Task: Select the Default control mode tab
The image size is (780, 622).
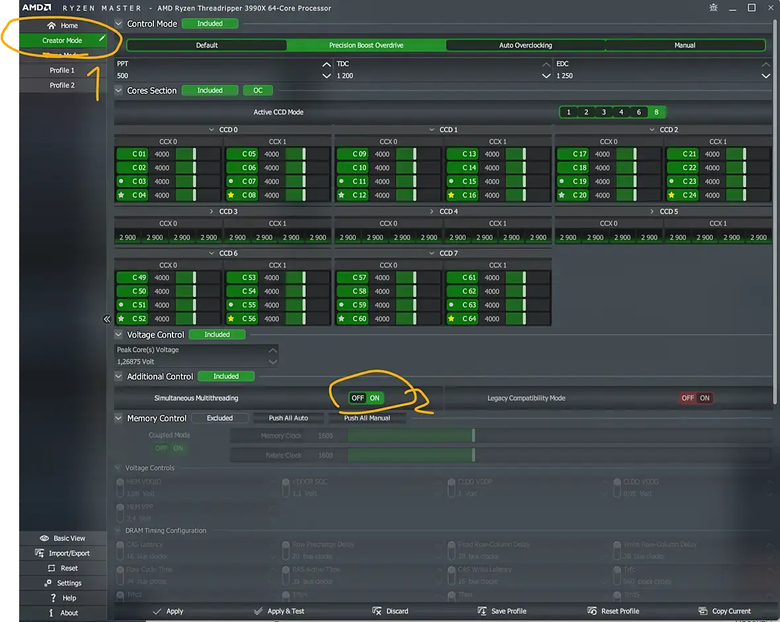Action: click(207, 46)
